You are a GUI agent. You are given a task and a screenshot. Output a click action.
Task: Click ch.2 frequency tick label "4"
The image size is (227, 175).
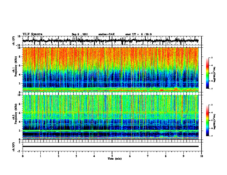pyautogui.click(x=20, y=122)
